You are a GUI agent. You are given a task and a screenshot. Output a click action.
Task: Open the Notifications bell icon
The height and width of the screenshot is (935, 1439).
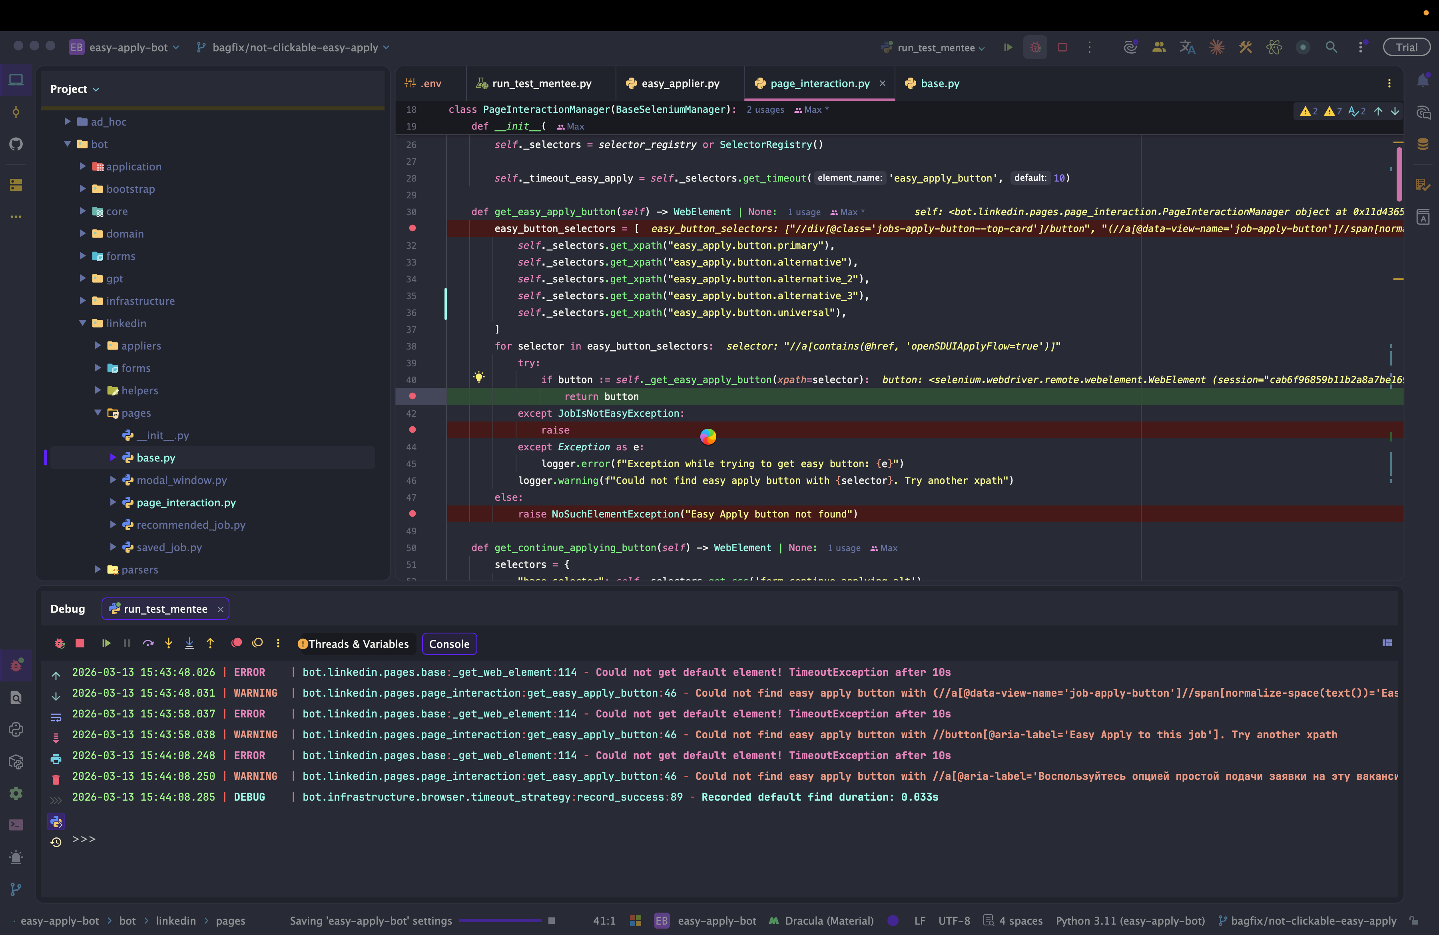pyautogui.click(x=1423, y=80)
